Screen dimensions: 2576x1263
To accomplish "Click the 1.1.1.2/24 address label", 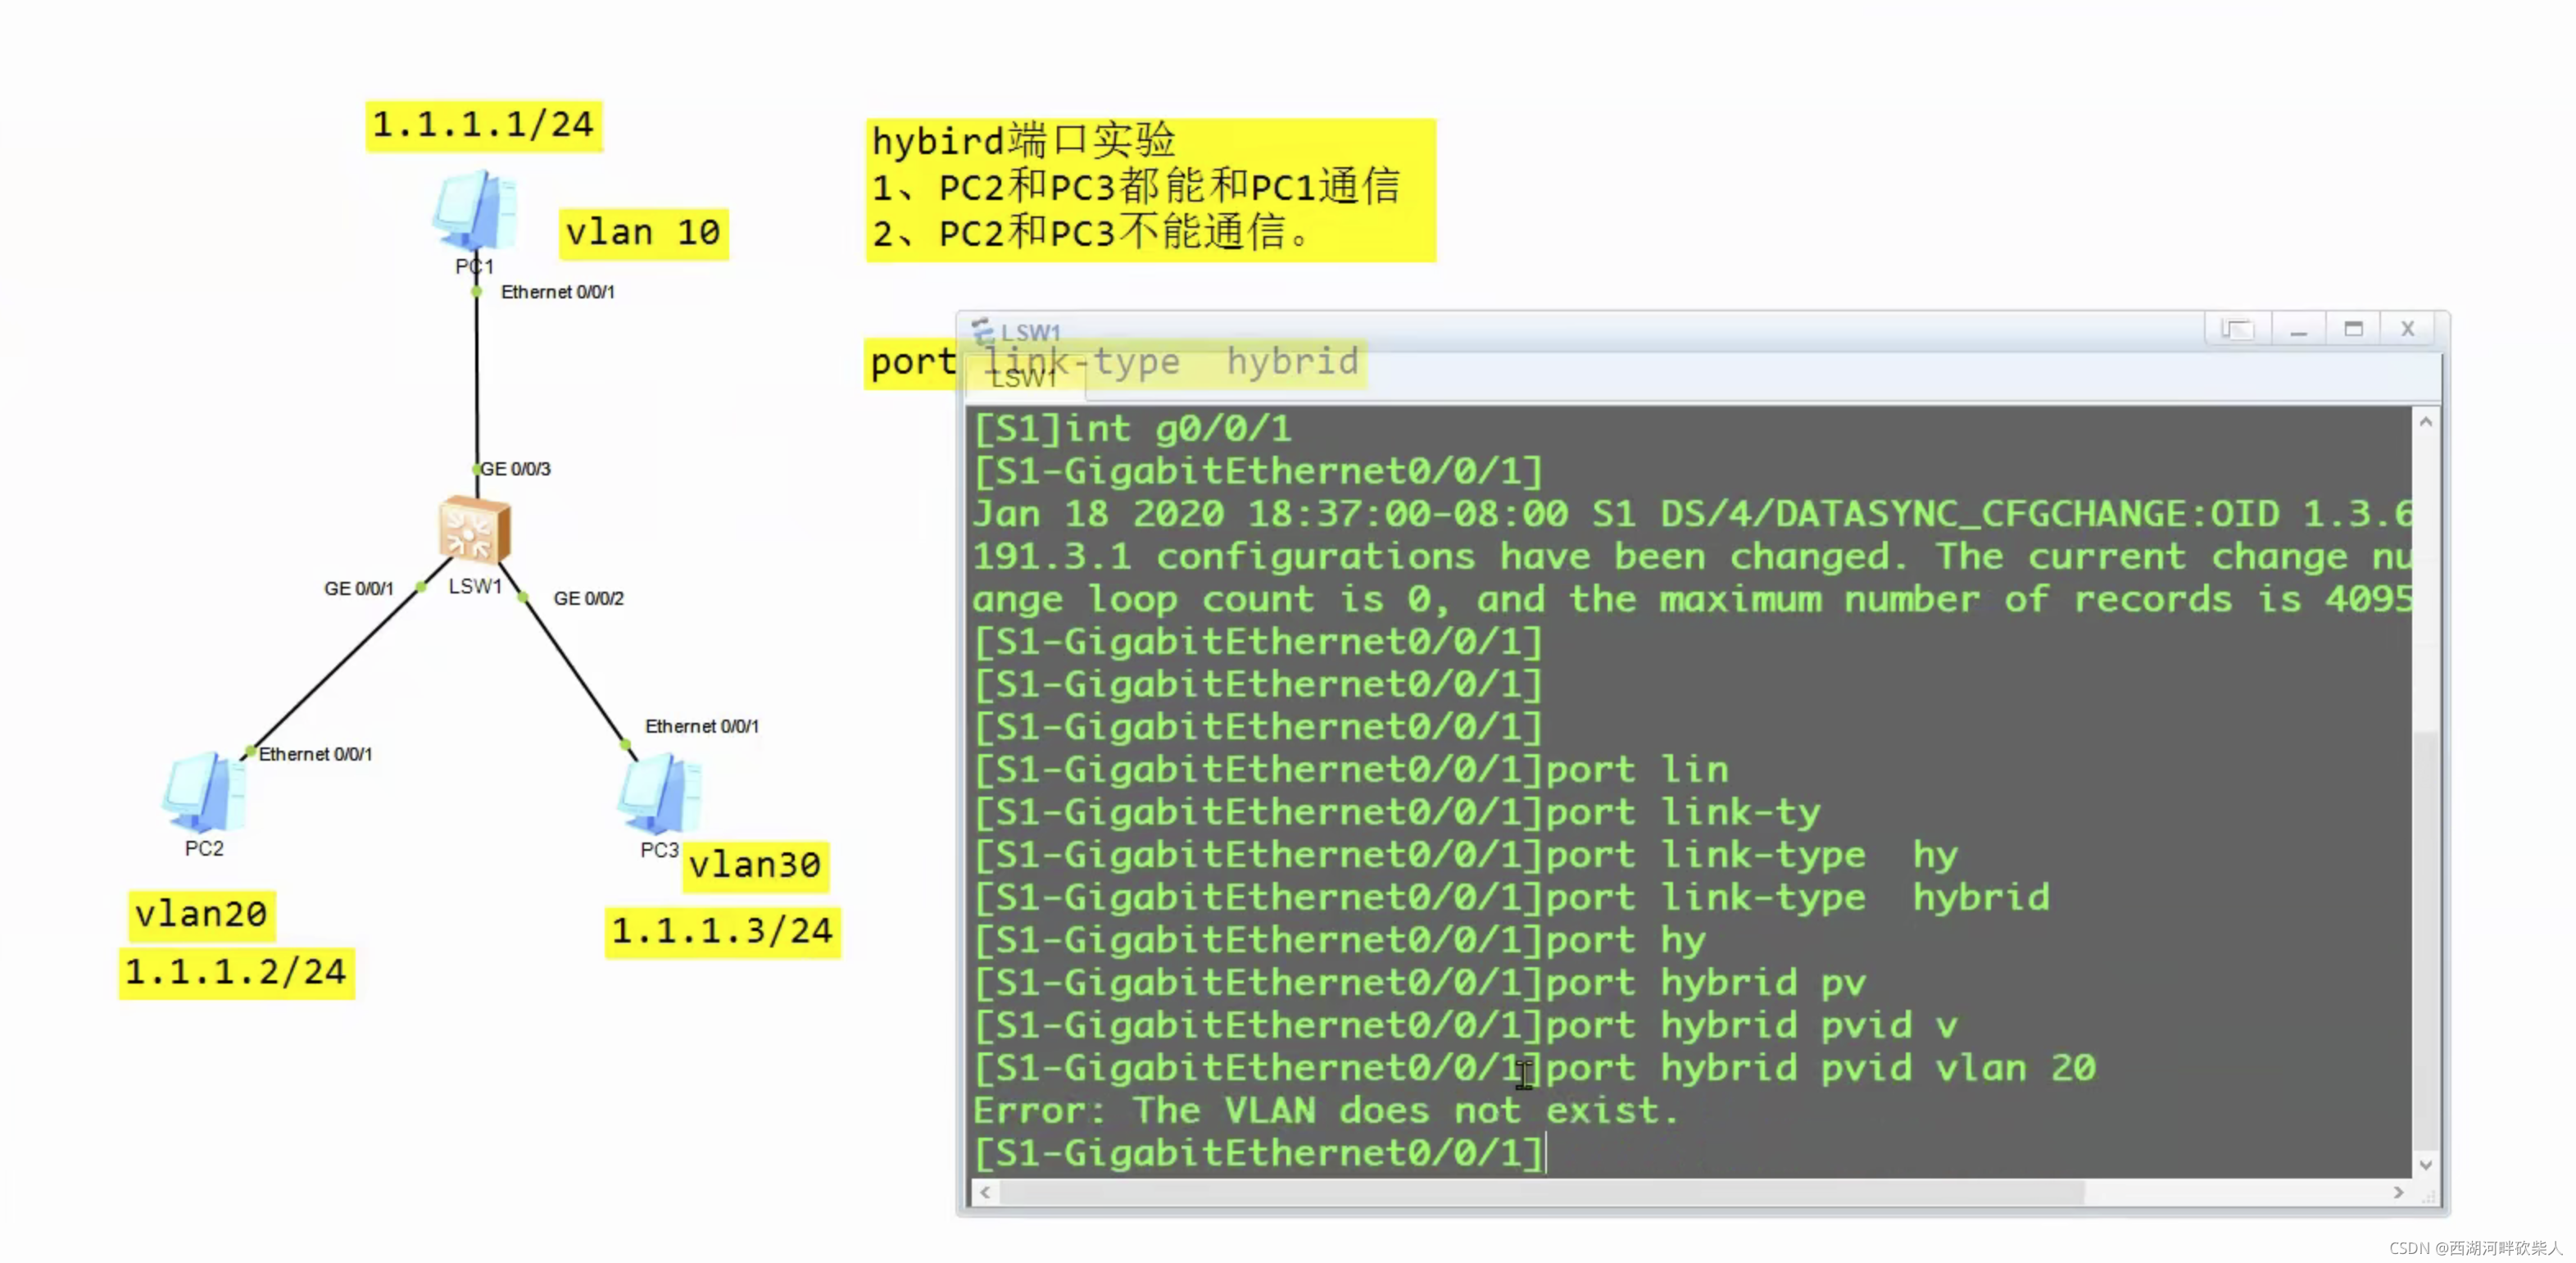I will click(x=236, y=972).
